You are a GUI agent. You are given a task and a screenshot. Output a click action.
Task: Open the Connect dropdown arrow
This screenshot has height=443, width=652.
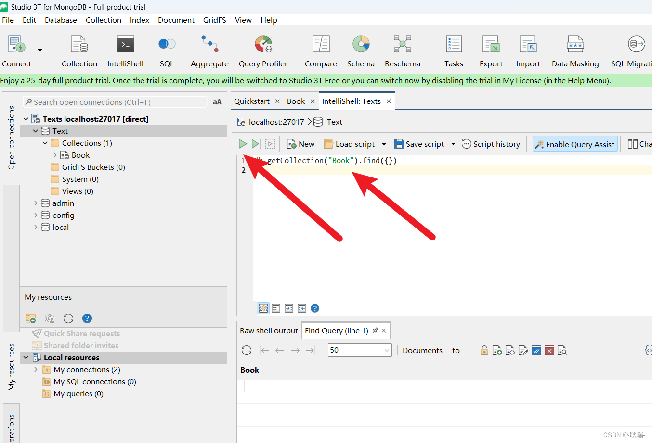tap(39, 50)
